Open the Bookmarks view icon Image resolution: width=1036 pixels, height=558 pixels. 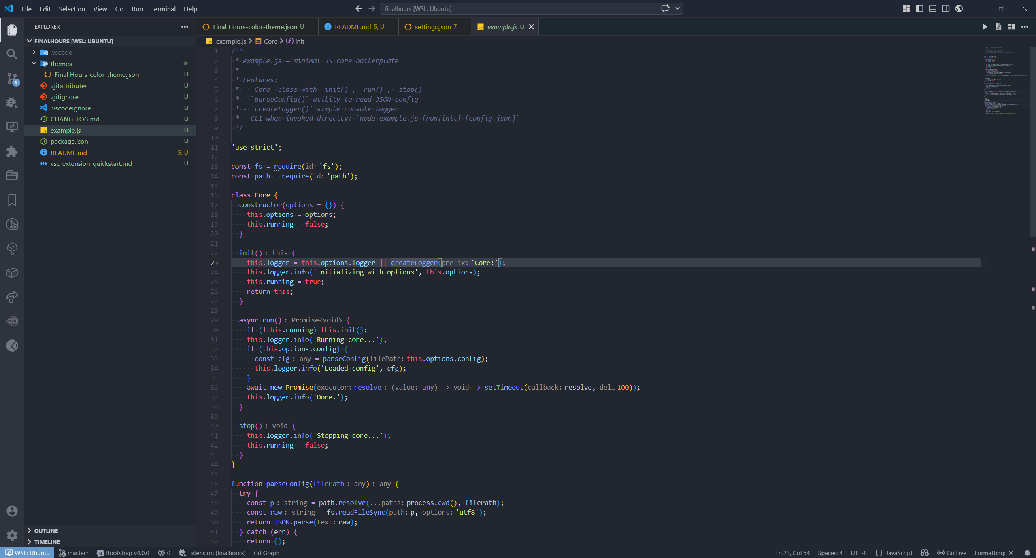pos(12,200)
